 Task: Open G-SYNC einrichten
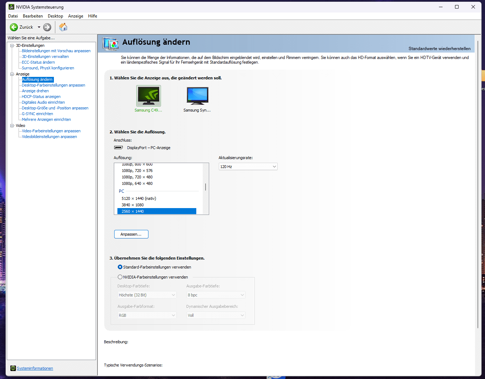point(37,114)
